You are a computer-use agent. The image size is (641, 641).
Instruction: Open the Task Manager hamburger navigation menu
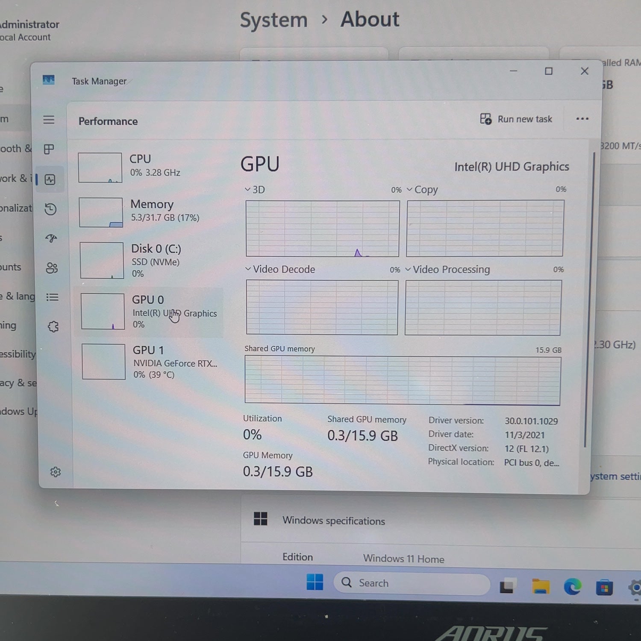click(x=49, y=120)
